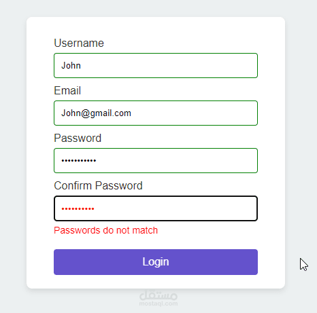Click the red masked dots in Confirm Password
The image size is (317, 313).
pos(78,208)
